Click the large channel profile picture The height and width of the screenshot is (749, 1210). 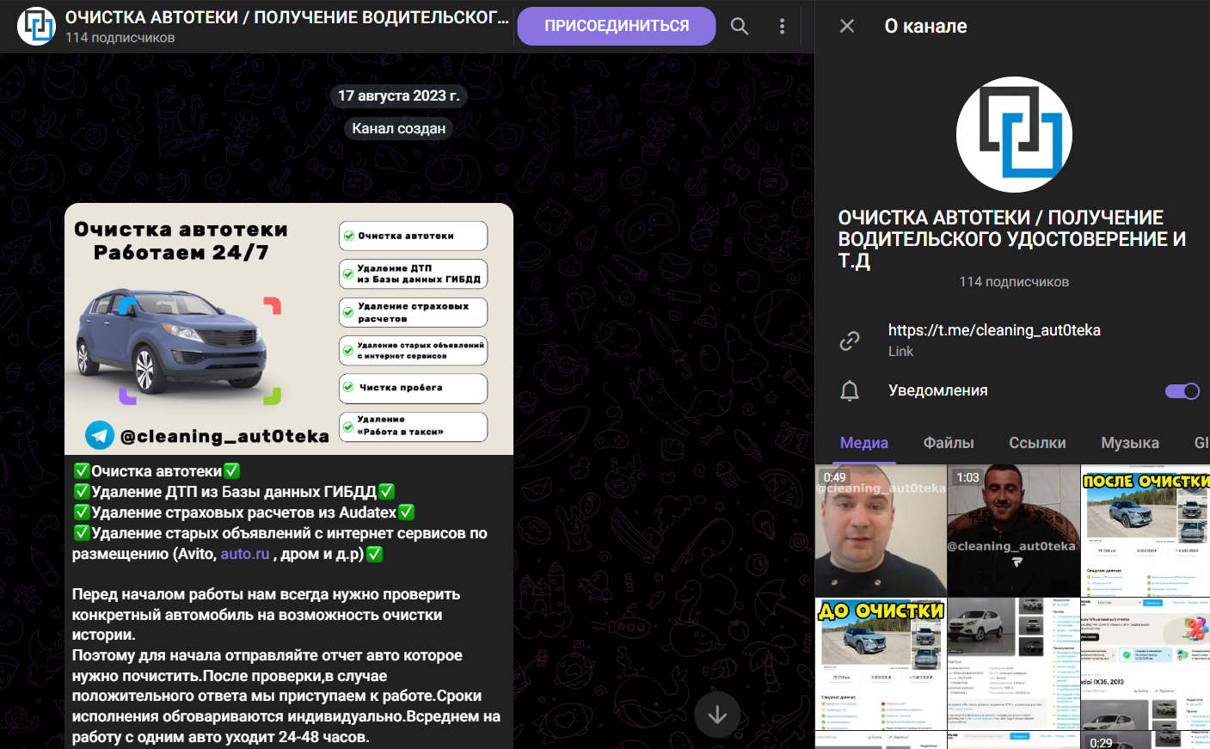pyautogui.click(x=1014, y=134)
